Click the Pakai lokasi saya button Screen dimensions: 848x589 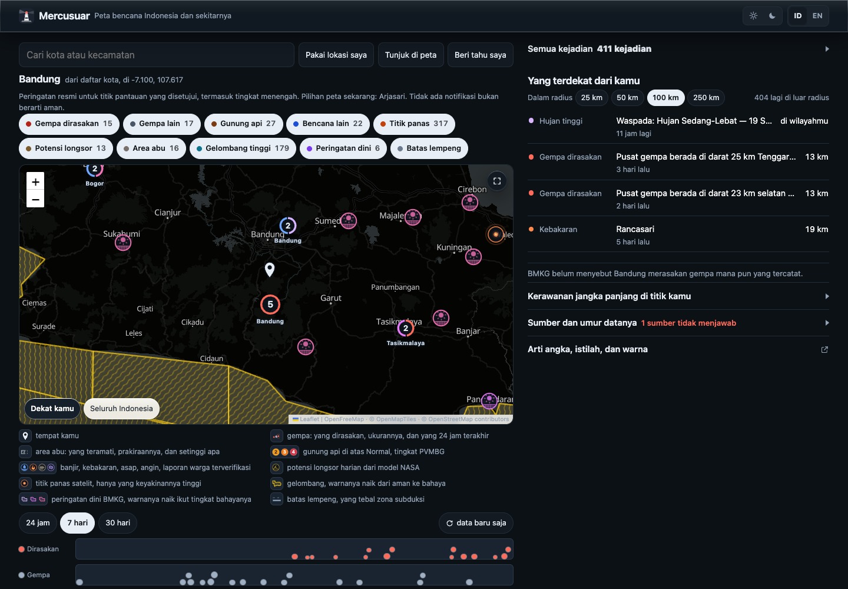coord(336,55)
